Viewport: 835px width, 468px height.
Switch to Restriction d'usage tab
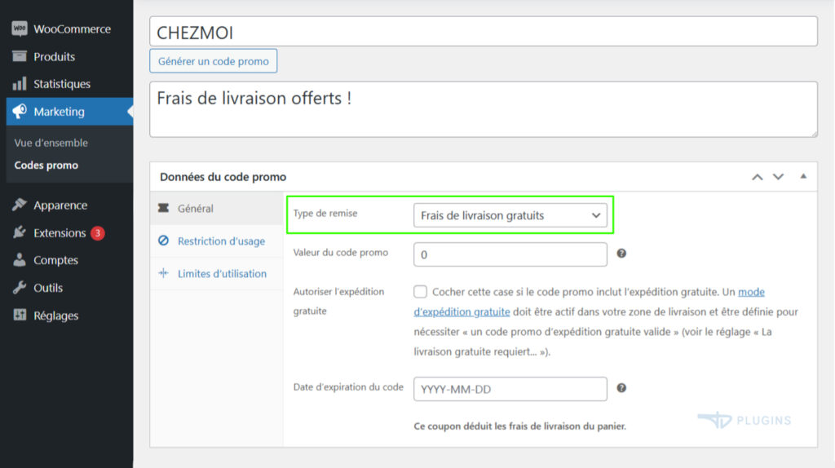[221, 241]
